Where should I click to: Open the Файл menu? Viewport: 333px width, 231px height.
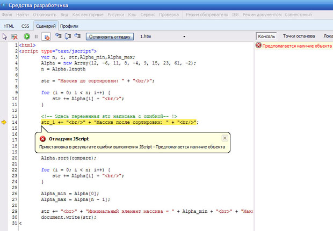pyautogui.click(x=7, y=14)
